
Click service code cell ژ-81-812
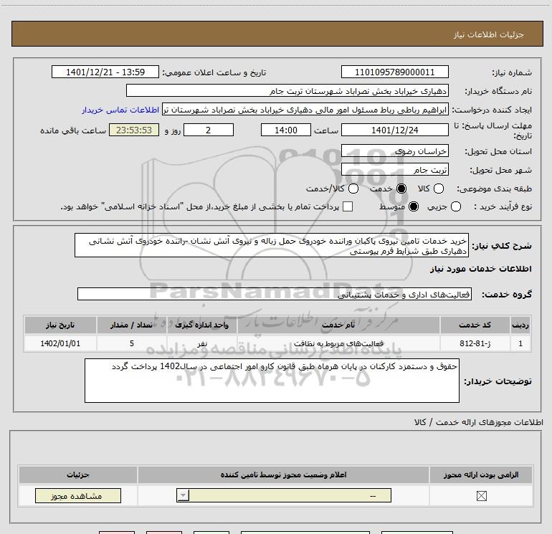click(475, 343)
